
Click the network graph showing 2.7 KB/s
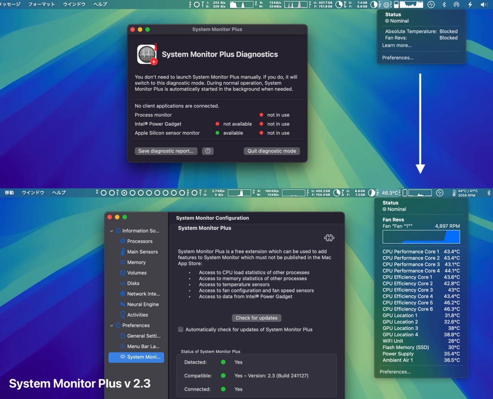tap(239, 193)
